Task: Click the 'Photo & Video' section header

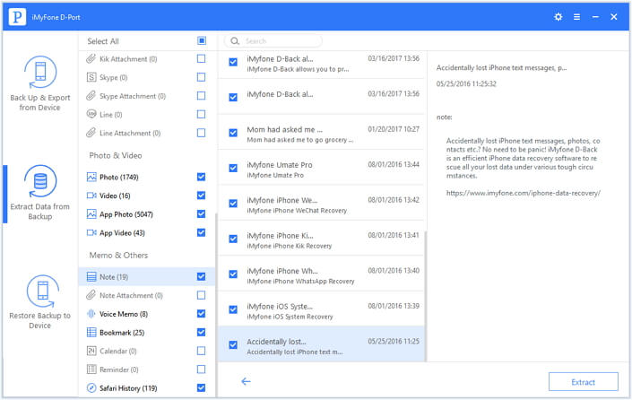Action: (116, 155)
